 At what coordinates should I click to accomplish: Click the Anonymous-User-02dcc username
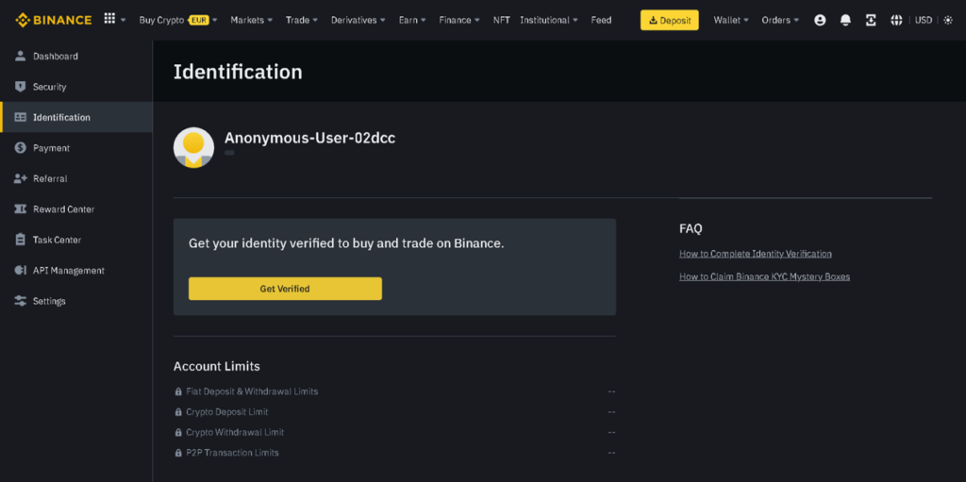point(309,138)
